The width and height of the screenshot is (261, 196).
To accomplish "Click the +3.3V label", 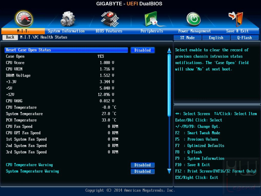I will click(x=11, y=82).
